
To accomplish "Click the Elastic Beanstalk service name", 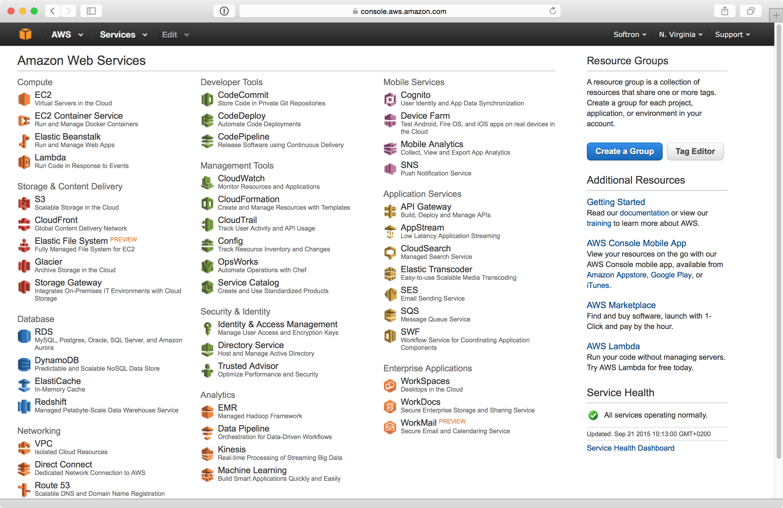I will click(x=67, y=137).
